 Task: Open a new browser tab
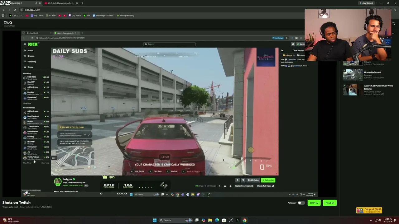point(82,3)
